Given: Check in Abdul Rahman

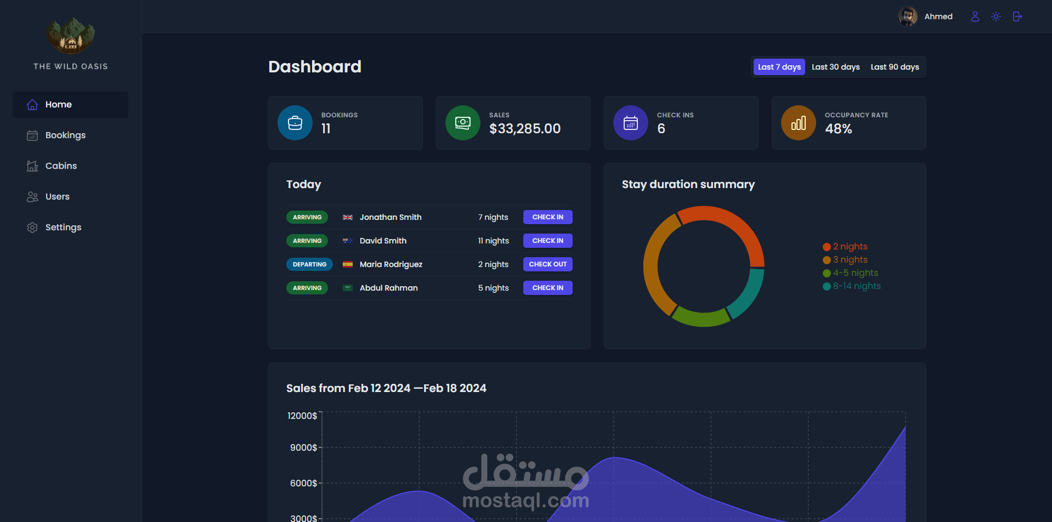Looking at the screenshot, I should point(547,288).
